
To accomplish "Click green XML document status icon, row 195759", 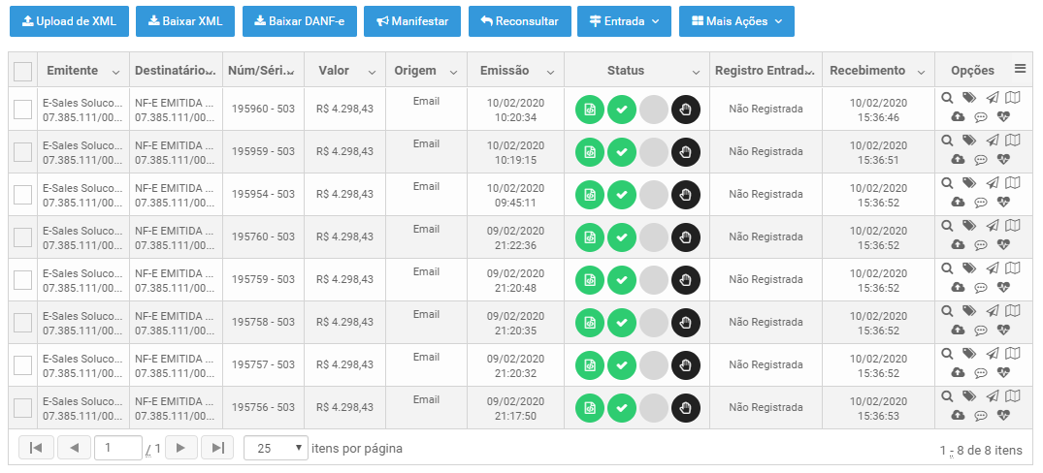I will pos(589,280).
